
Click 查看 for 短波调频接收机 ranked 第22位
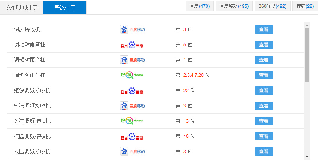[264, 91]
